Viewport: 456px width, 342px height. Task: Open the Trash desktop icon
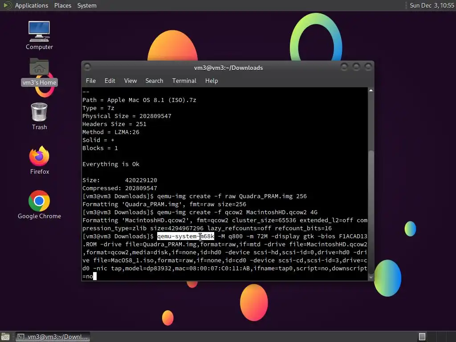click(39, 116)
